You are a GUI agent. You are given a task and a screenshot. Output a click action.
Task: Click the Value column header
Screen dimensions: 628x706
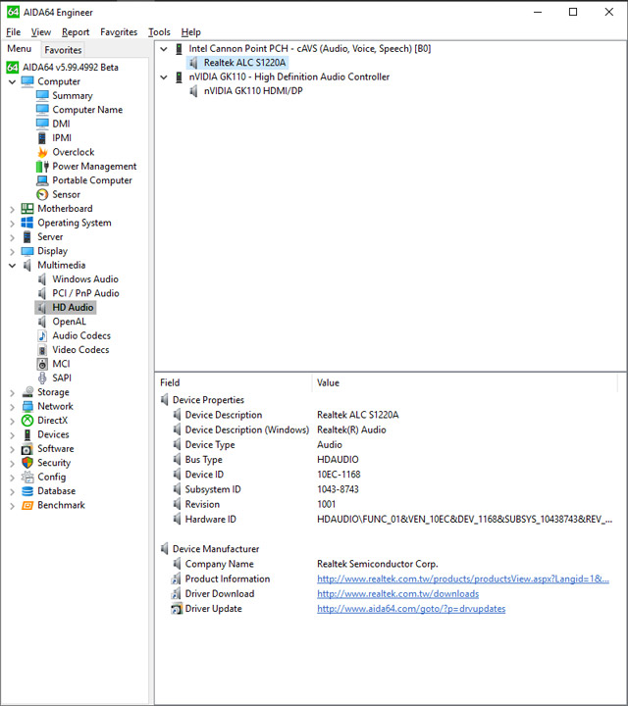point(464,382)
